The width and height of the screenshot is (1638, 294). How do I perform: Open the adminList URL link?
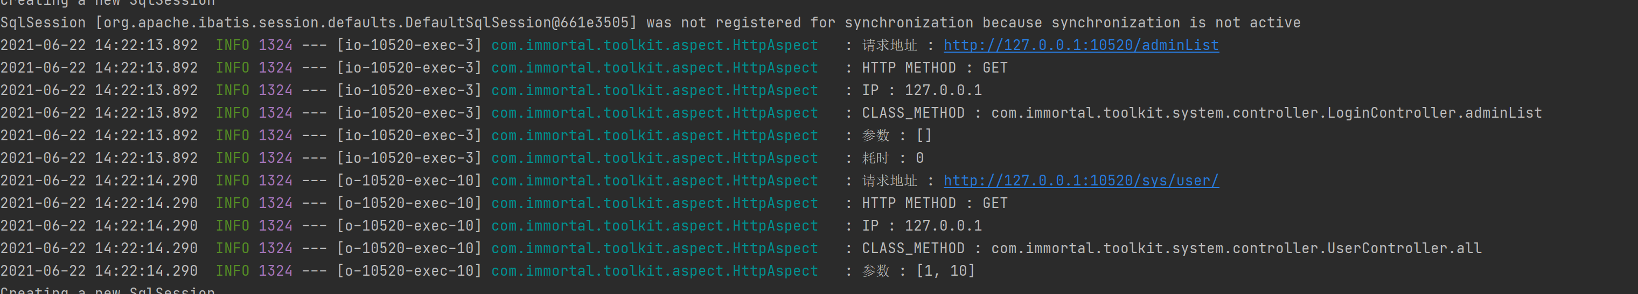coord(1081,45)
